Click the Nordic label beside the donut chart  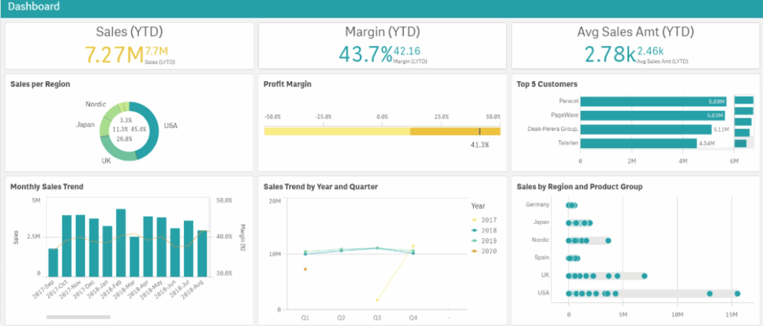coord(95,104)
